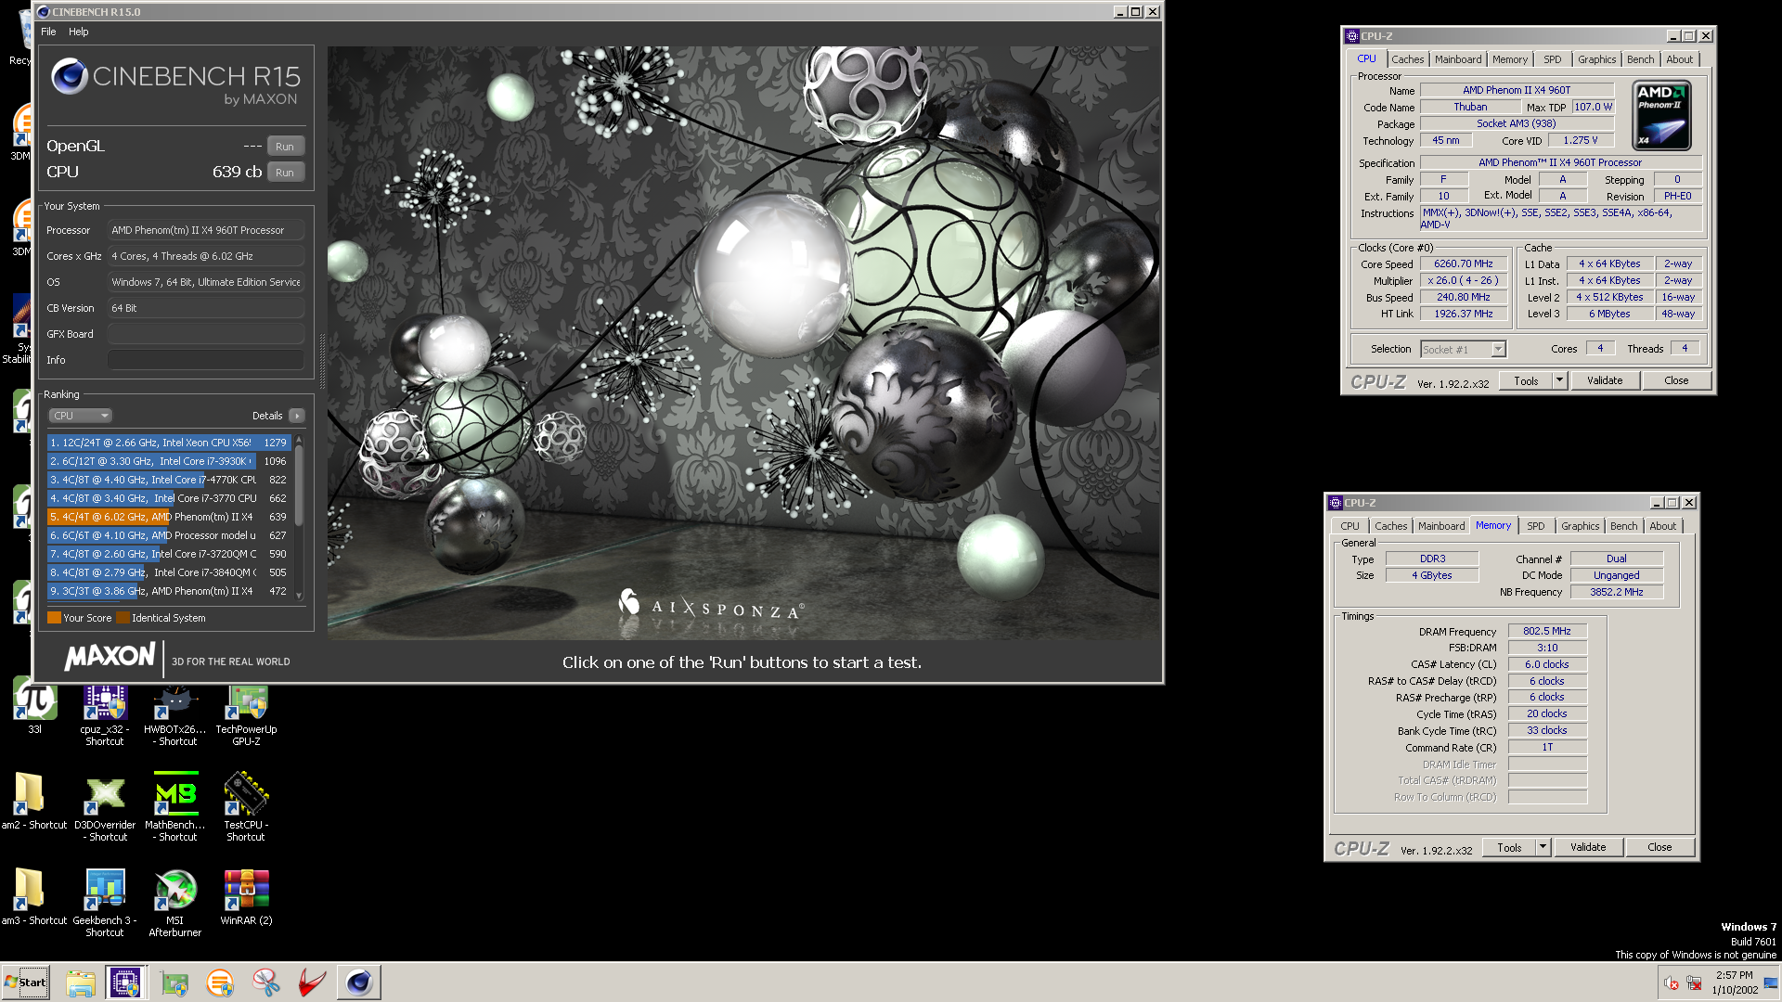Screen dimensions: 1782x1002
Task: Open Windows Explorer from the taskbar
Action: tap(81, 983)
